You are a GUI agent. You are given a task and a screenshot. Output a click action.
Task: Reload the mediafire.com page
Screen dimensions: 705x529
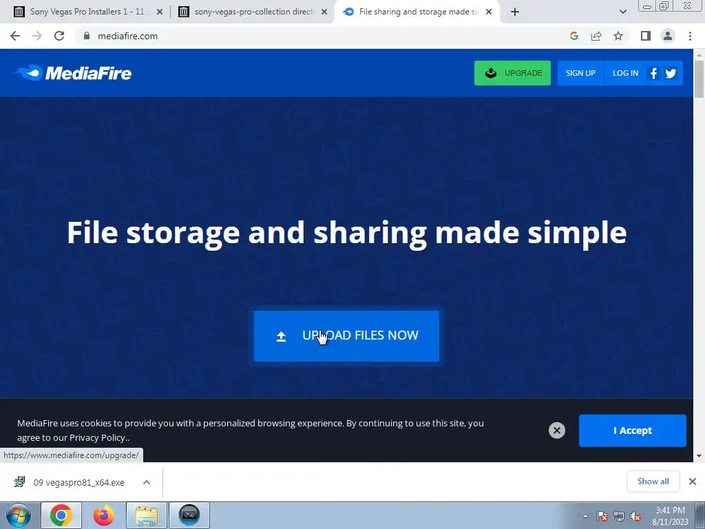(x=59, y=36)
